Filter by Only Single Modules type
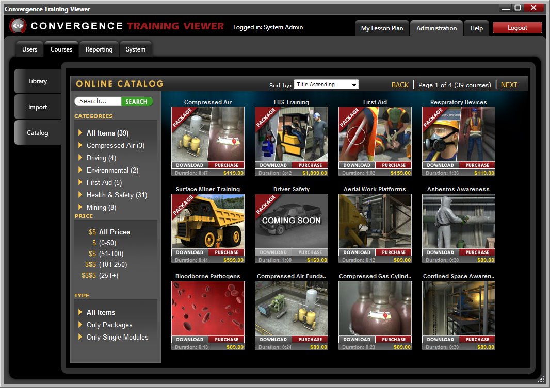Viewport: 550px width, 388px height. pos(117,337)
